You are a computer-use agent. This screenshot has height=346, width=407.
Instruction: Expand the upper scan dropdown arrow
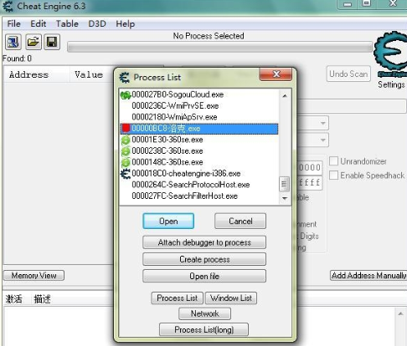coord(322,123)
